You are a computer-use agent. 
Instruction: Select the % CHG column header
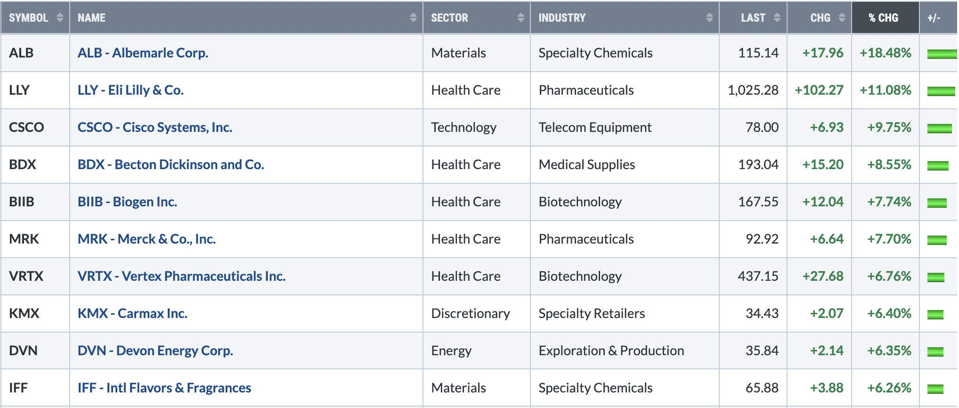tap(885, 17)
